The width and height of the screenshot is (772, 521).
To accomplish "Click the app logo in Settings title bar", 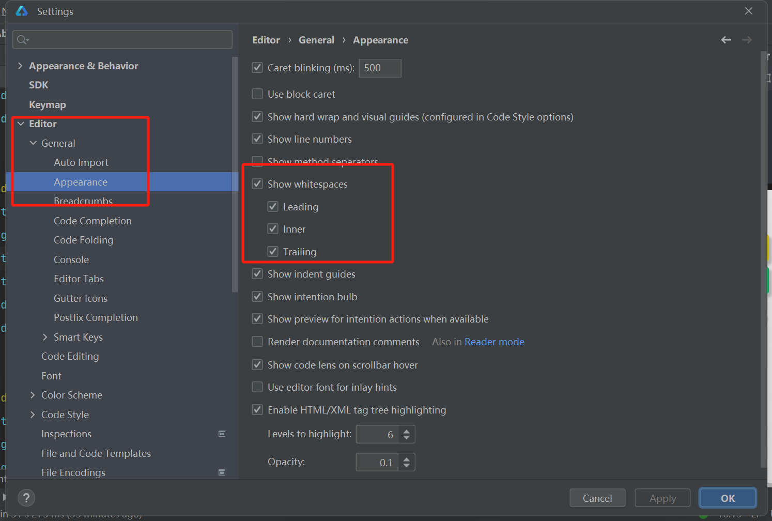I will (22, 11).
